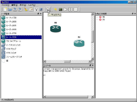This screenshot has height=102, width=137.
Task: Pause all devices with pause button
Action: [70, 9]
